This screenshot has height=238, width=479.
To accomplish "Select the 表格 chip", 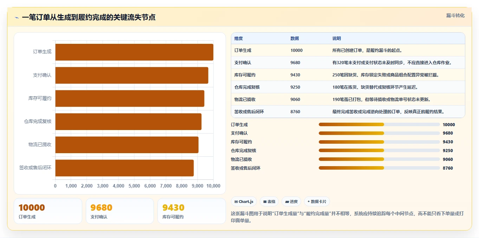I will coord(269,202).
